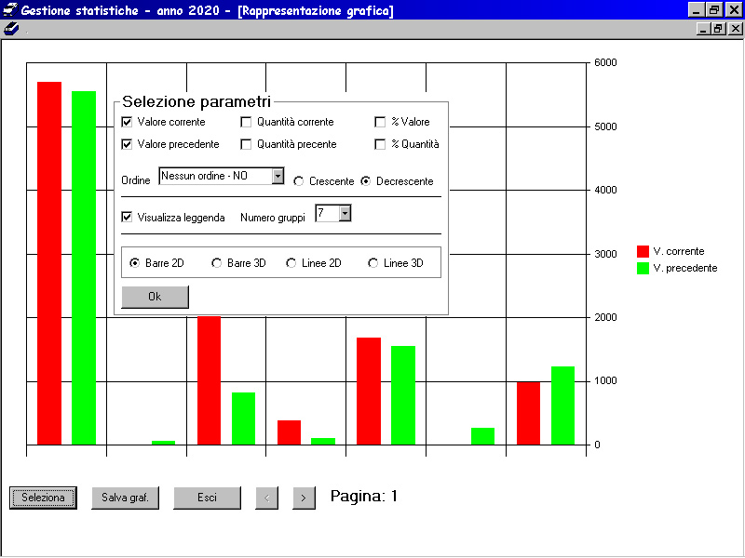Click the Pagina: 1 label
Image resolution: width=745 pixels, height=558 pixels.
[364, 497]
